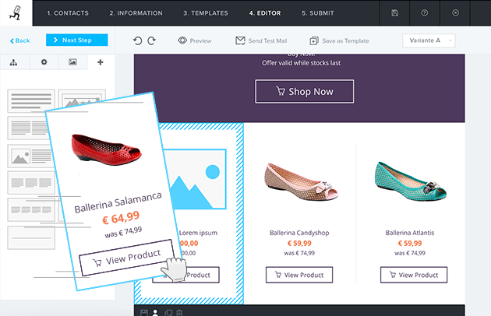491x316 pixels.
Task: Undo the last change
Action: [x=137, y=40]
